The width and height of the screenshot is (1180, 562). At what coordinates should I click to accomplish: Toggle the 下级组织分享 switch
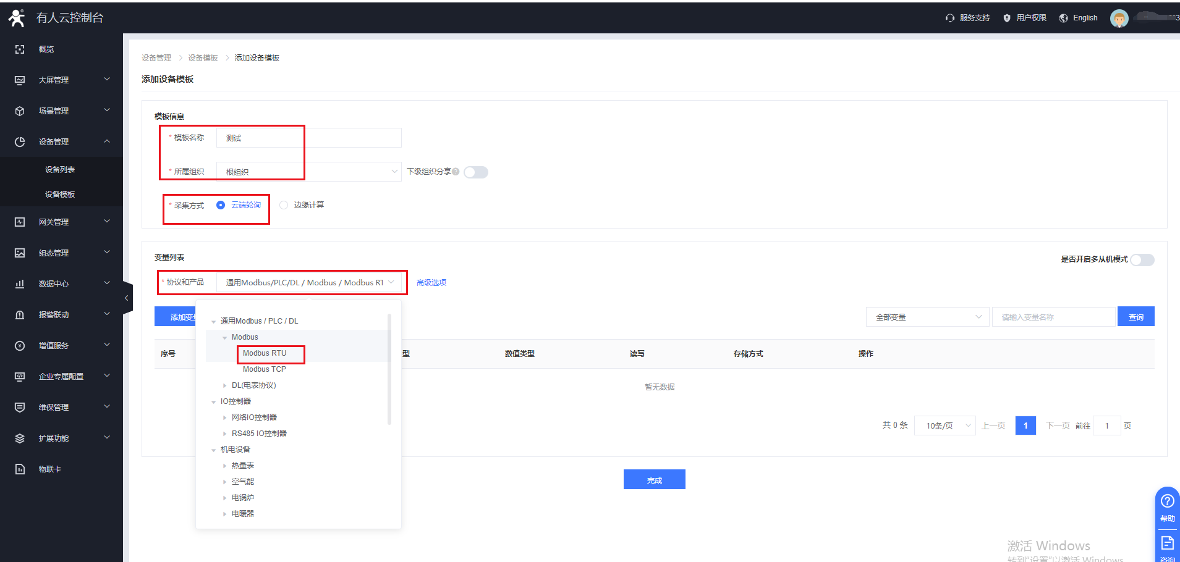click(x=476, y=172)
